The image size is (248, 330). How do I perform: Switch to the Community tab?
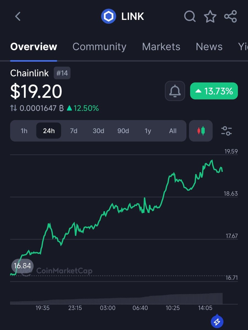tap(99, 47)
